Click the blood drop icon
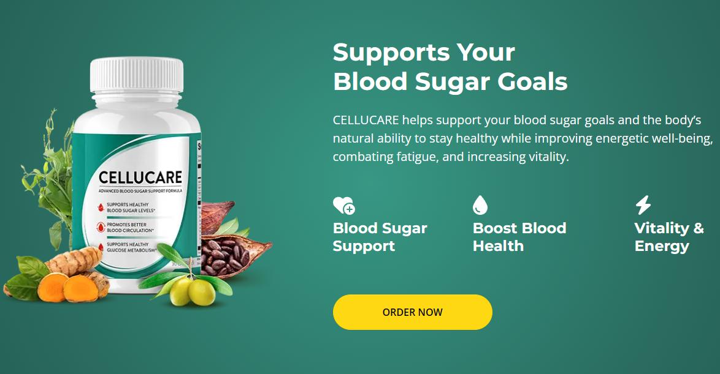 click(x=480, y=205)
